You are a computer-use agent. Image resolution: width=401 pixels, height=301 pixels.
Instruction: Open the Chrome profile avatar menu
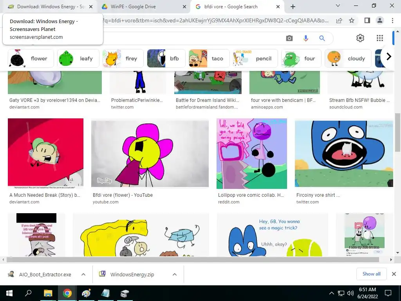(x=380, y=20)
